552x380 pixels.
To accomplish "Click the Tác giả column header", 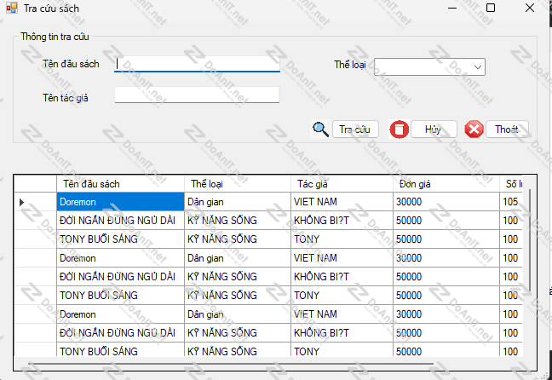I will (x=341, y=183).
